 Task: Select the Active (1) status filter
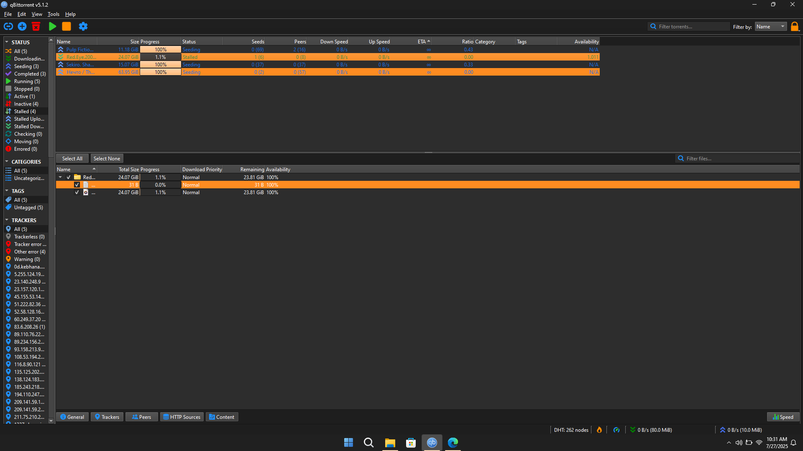click(x=26, y=96)
